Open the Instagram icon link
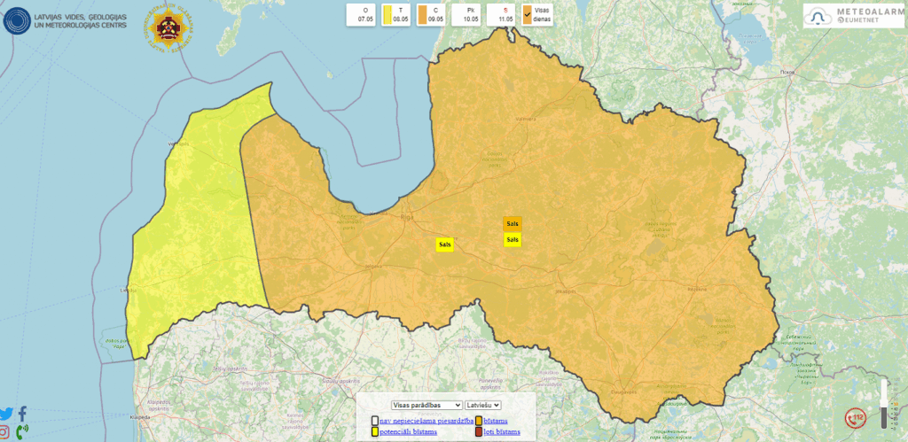The height and width of the screenshot is (442, 908). pos(5,431)
